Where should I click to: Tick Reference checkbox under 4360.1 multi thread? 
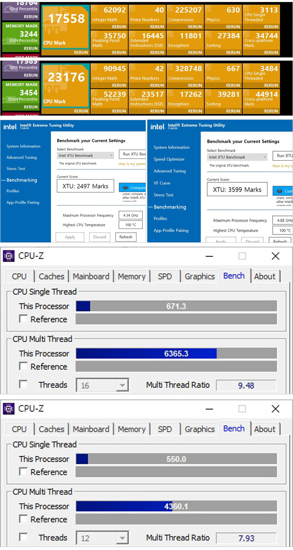(23, 519)
